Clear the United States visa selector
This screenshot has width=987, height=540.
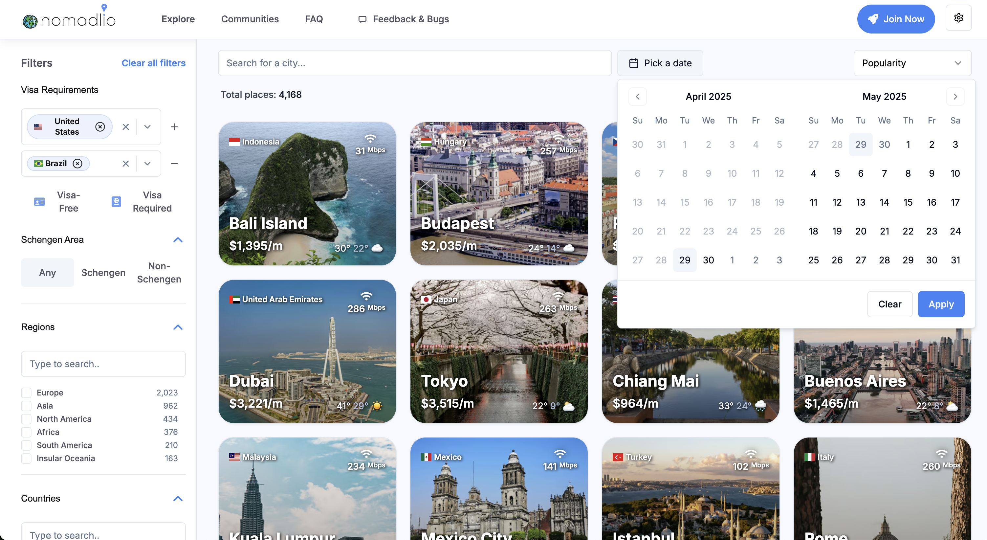126,127
